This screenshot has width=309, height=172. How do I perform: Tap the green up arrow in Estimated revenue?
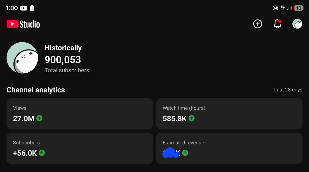tap(185, 153)
